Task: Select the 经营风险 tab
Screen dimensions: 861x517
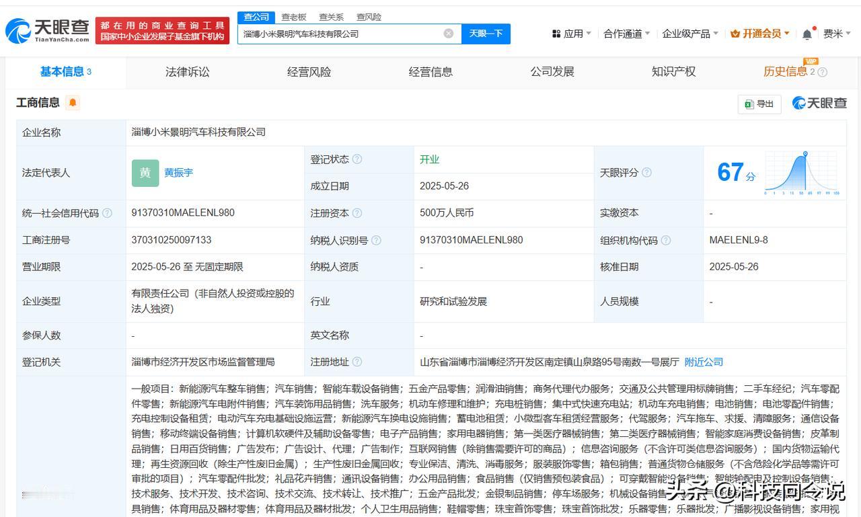Action: tap(309, 72)
